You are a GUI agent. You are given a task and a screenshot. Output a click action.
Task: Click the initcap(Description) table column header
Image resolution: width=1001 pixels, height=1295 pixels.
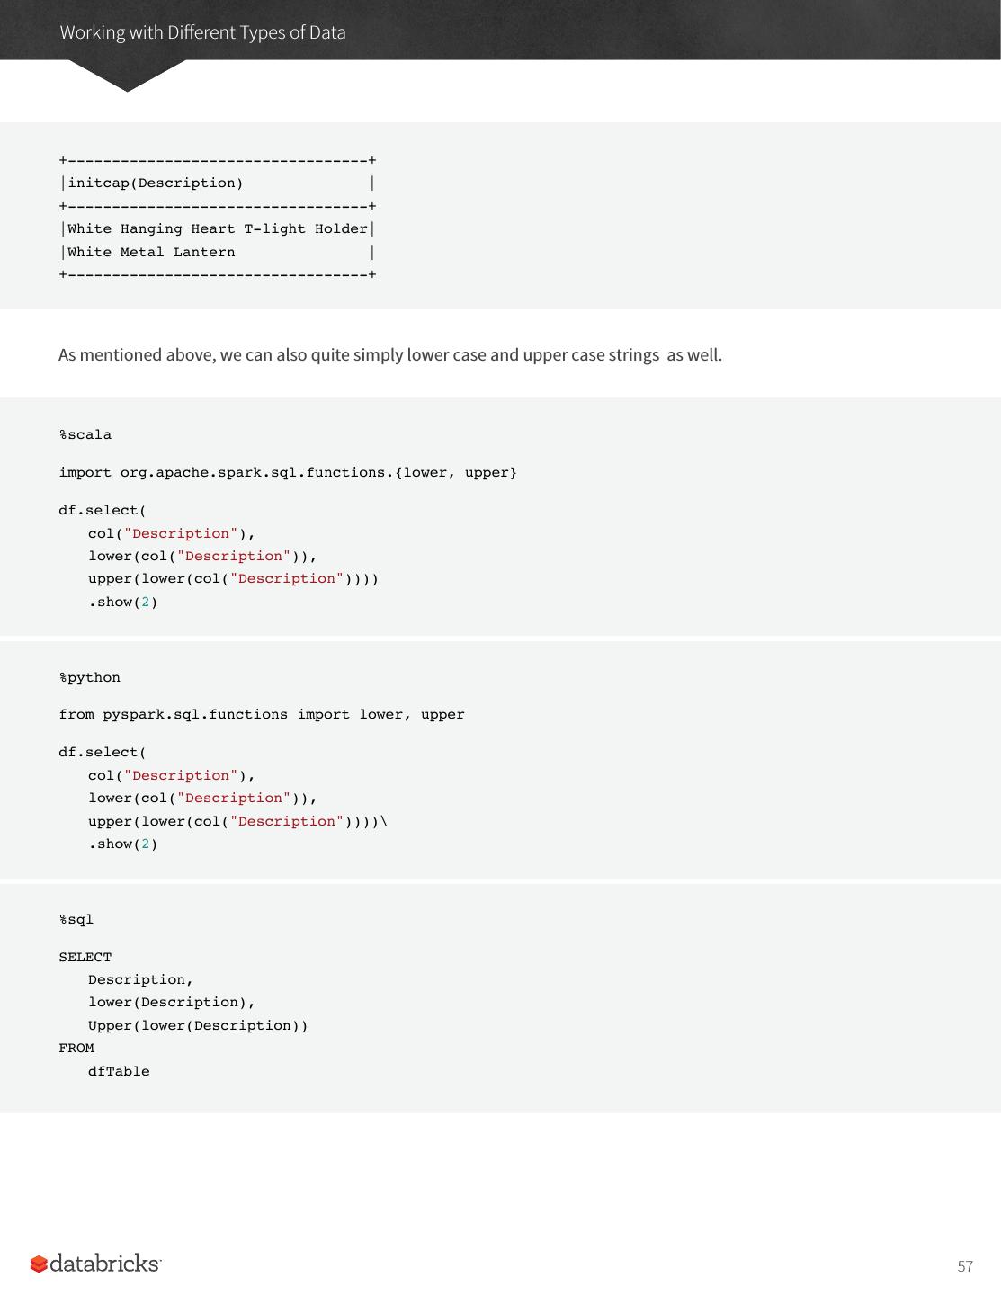(x=155, y=183)
